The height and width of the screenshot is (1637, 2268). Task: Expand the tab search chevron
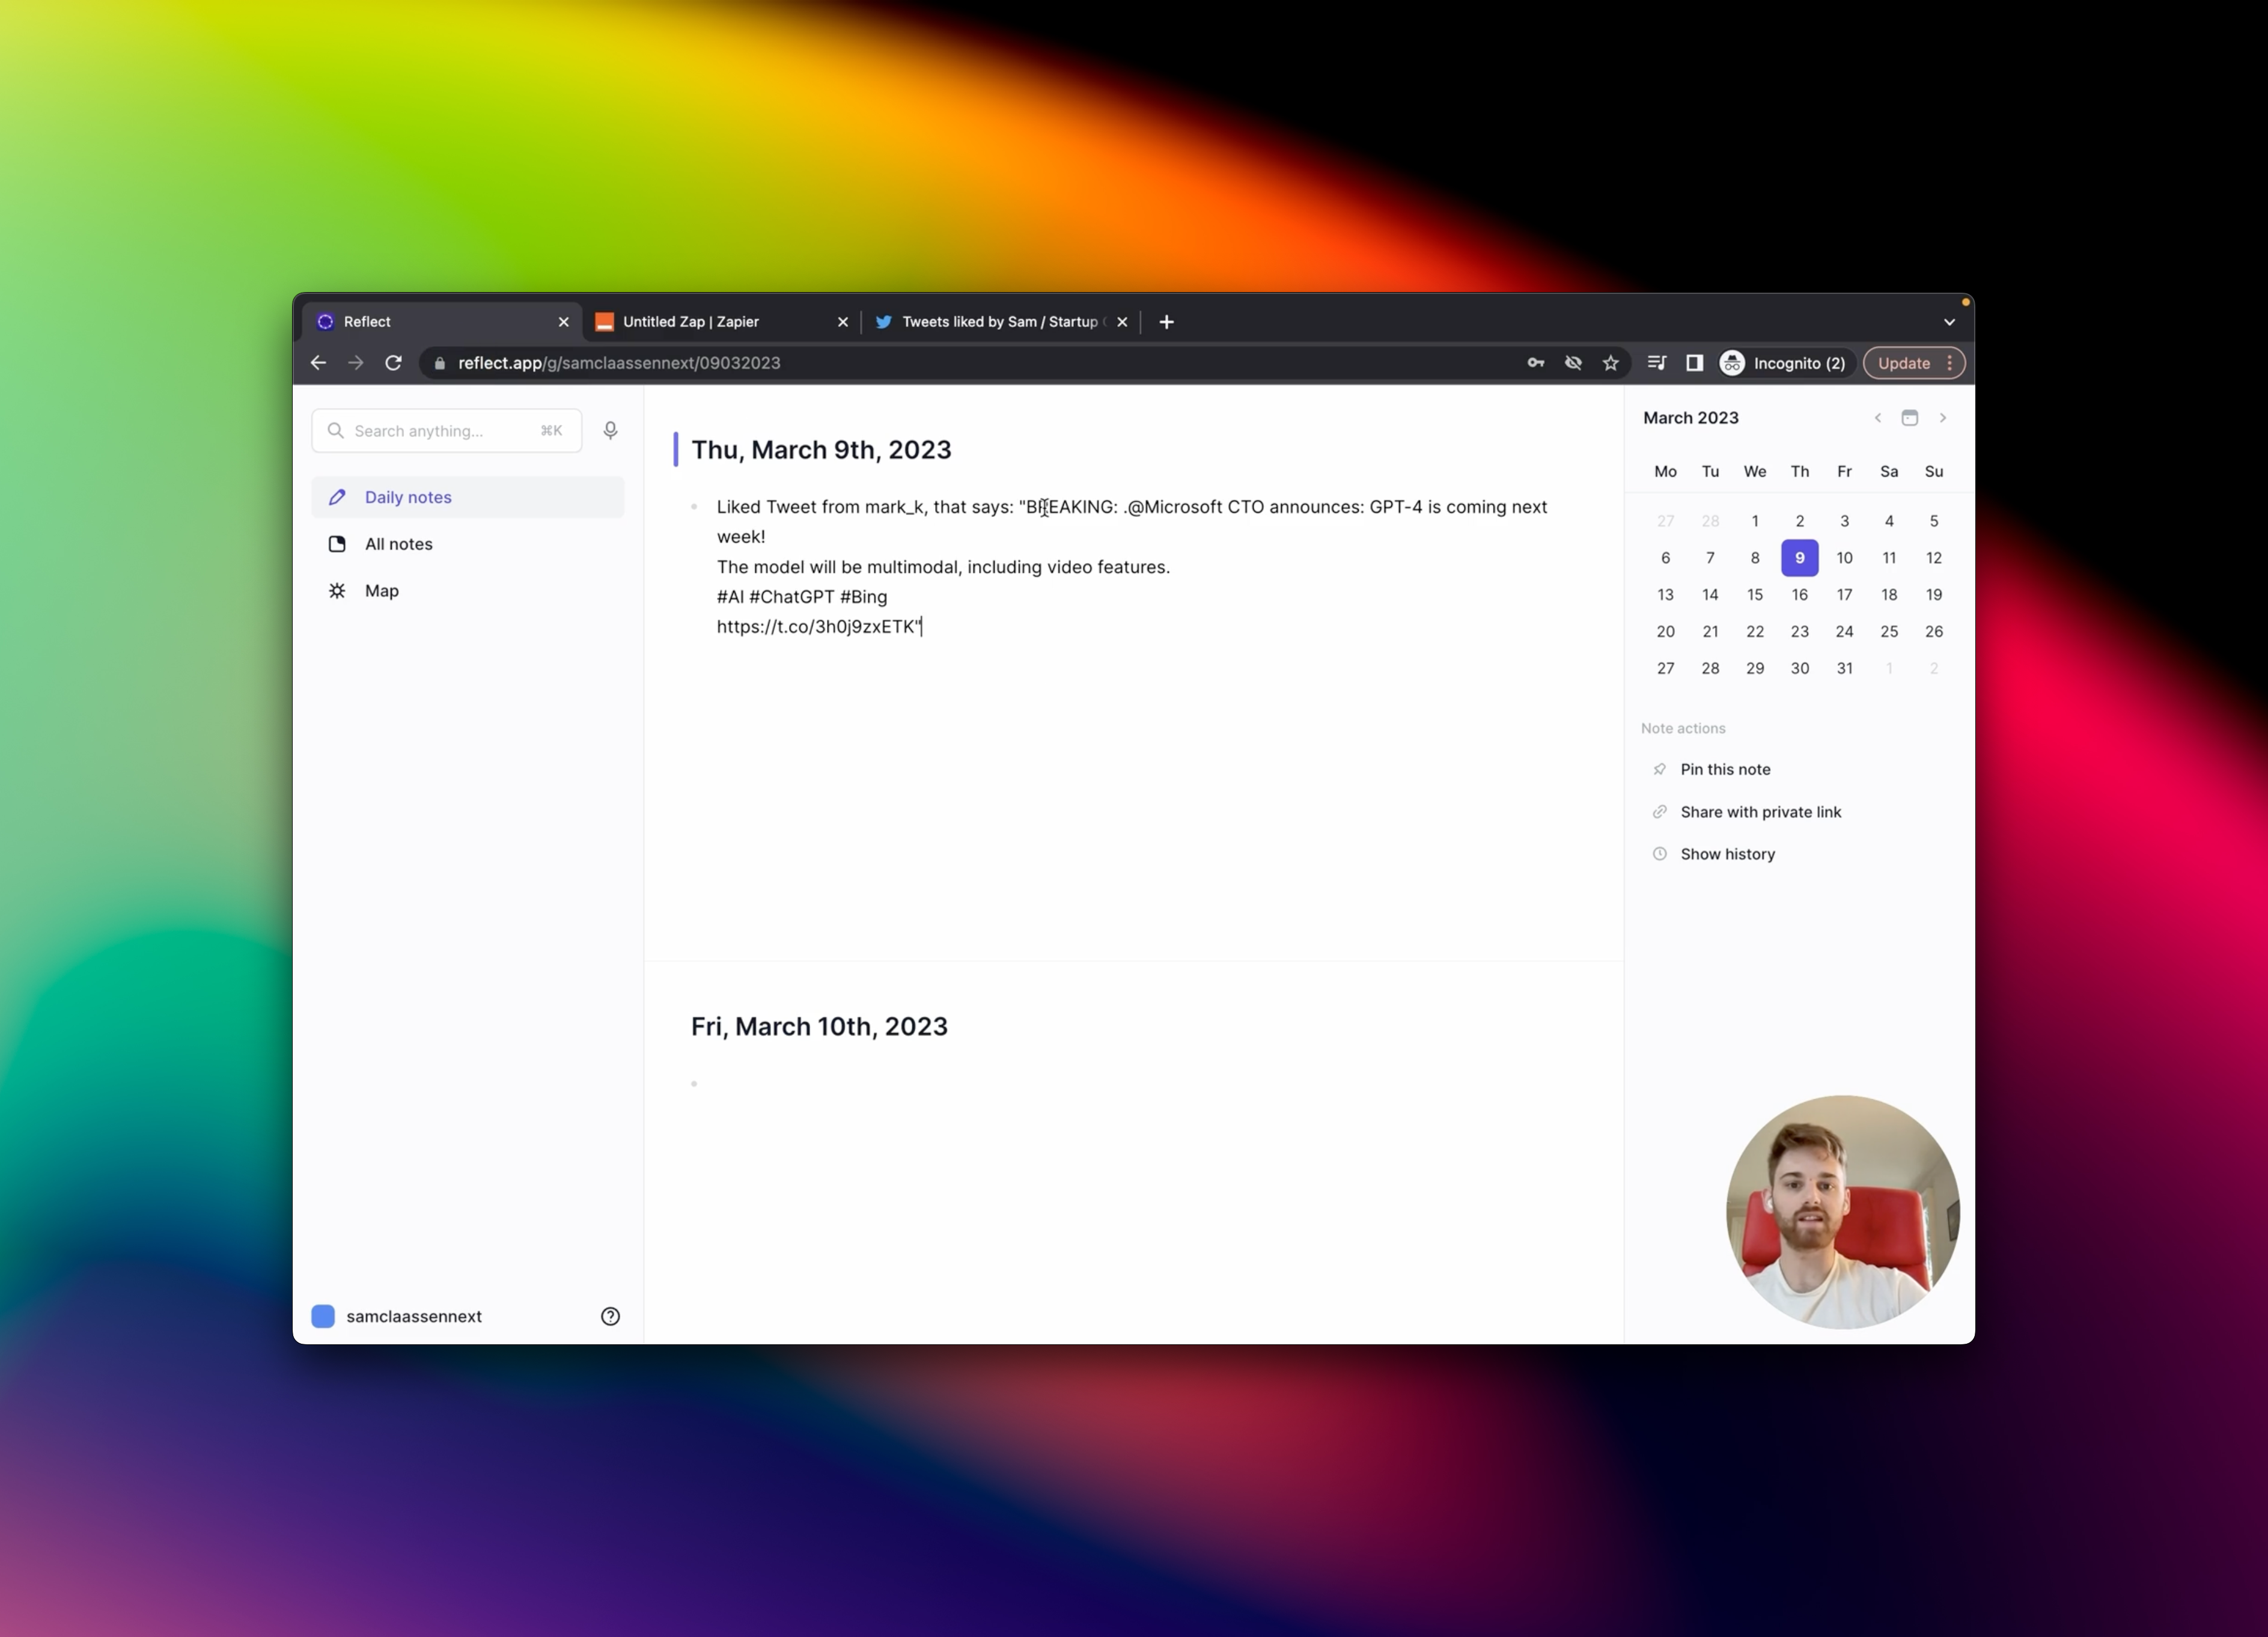pyautogui.click(x=1949, y=322)
